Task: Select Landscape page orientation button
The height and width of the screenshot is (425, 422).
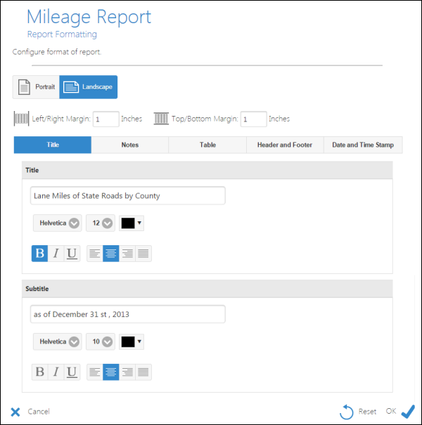Action: 89,87
